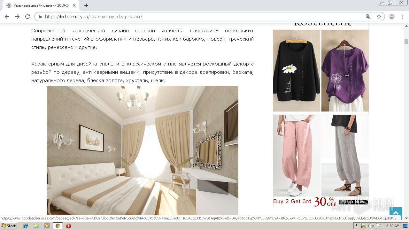
Task: Open the red Opera taskbar icon
Action: [x=68, y=226]
